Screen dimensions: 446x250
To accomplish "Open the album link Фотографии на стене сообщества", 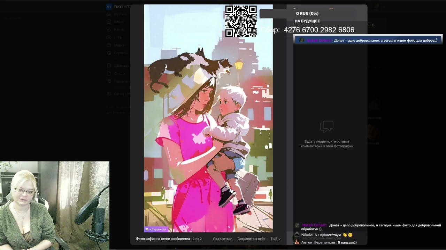I will coord(163,239).
